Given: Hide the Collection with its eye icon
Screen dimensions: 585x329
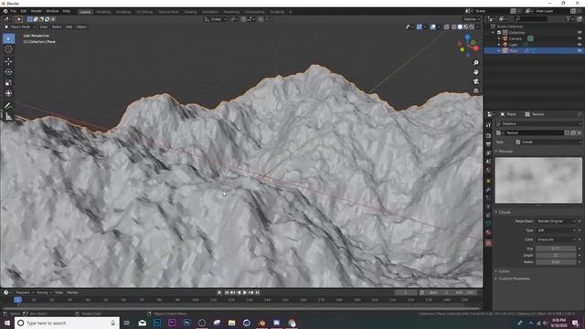Looking at the screenshot, I should (580, 33).
